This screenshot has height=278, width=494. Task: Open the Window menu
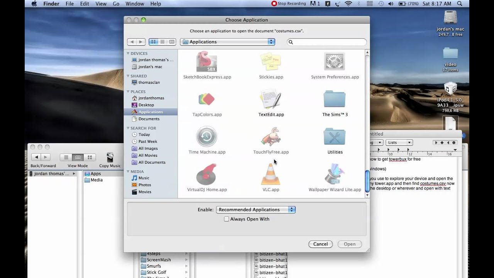click(135, 4)
